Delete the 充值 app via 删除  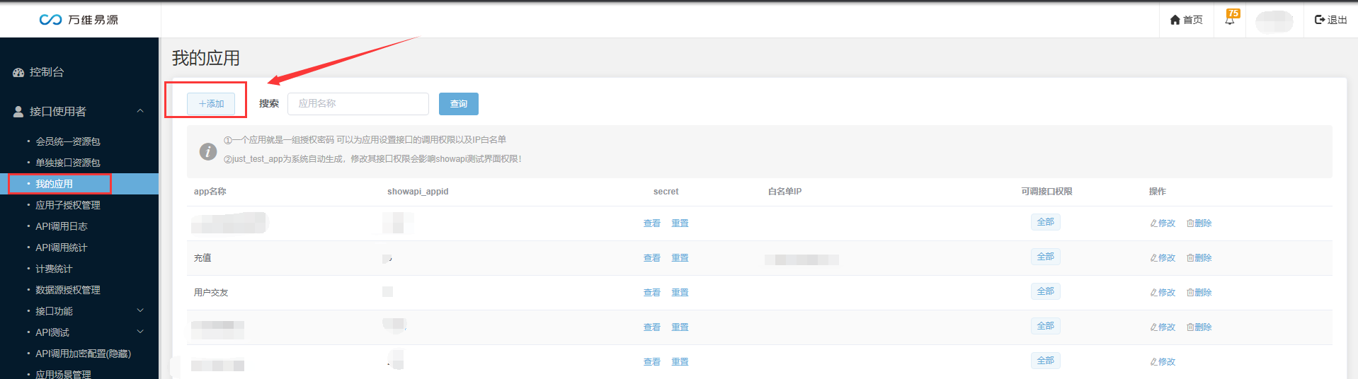tap(1199, 258)
